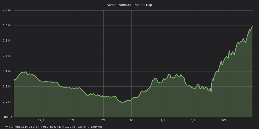The image size is (259, 129).
Task: Click the 1.2 Mil y-axis label
Action: [8, 86]
